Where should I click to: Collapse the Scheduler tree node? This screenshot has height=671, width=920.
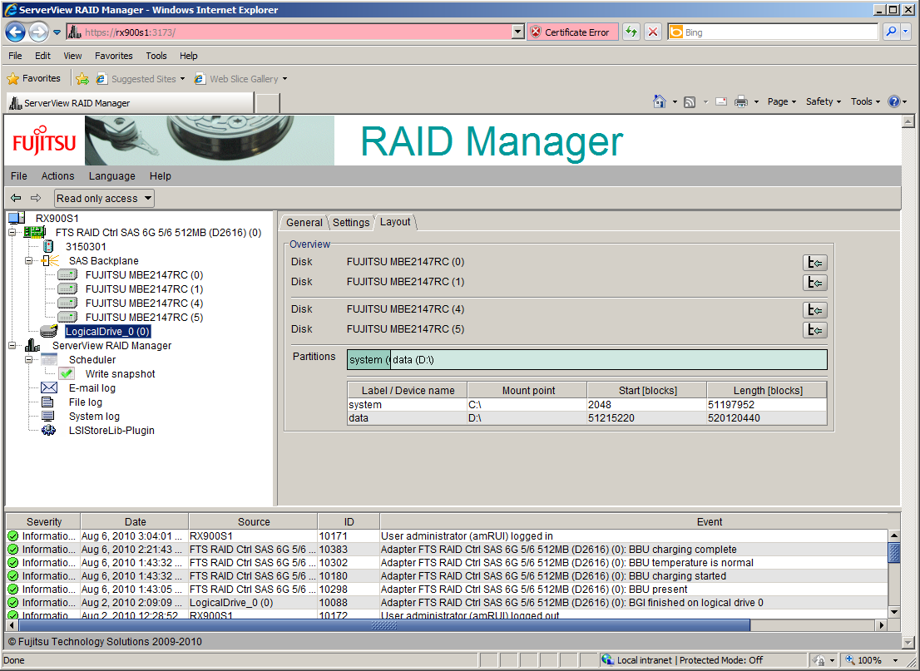(28, 359)
